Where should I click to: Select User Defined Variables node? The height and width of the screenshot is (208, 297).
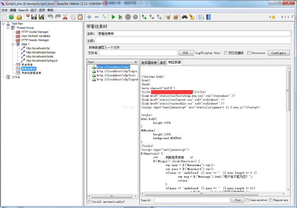36,36
